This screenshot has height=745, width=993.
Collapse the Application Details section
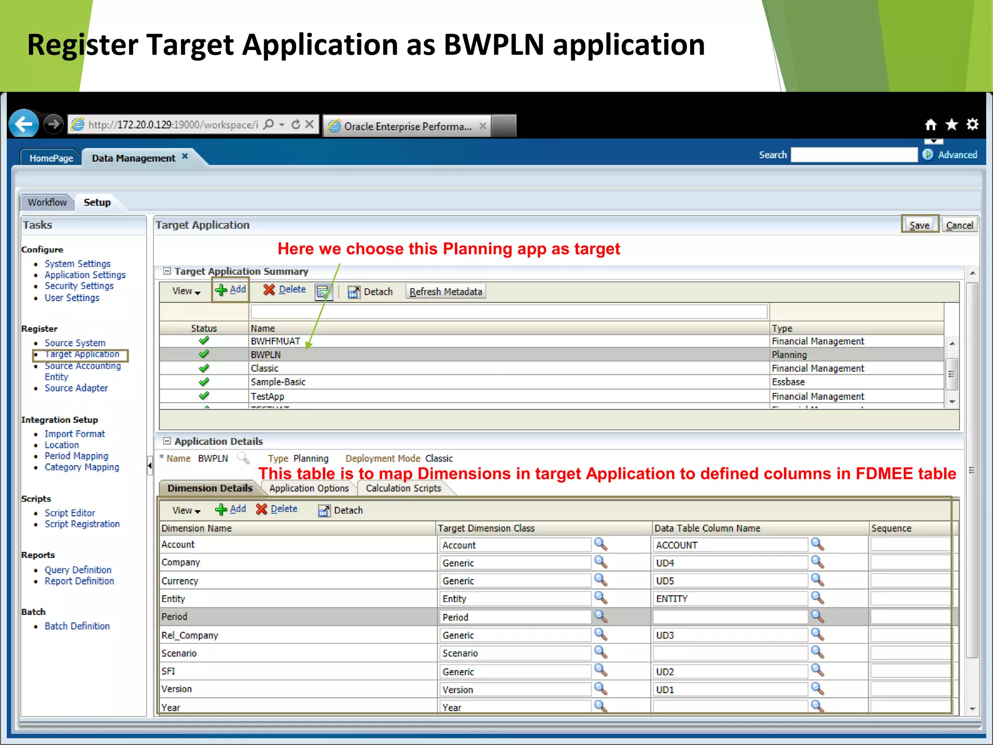coord(167,441)
